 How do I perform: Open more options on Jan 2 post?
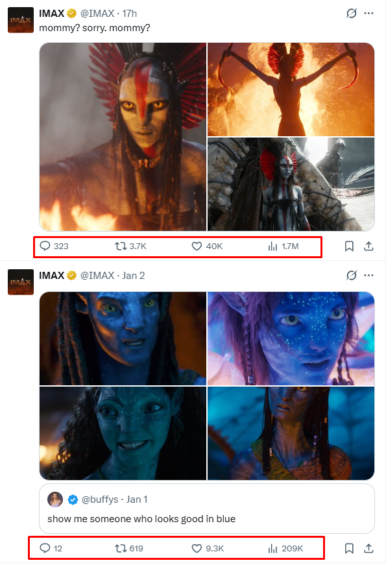point(368,275)
